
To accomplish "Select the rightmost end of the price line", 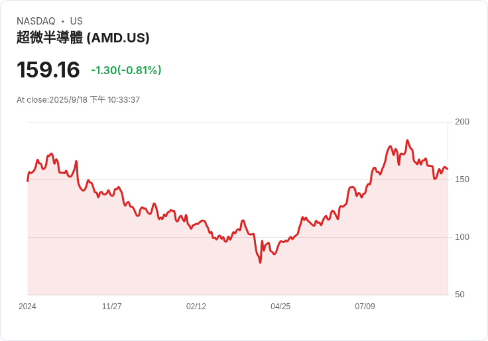I will pos(448,169).
